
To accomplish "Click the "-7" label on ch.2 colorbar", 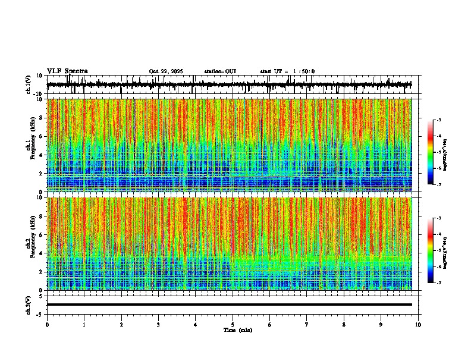I will click(x=438, y=283).
